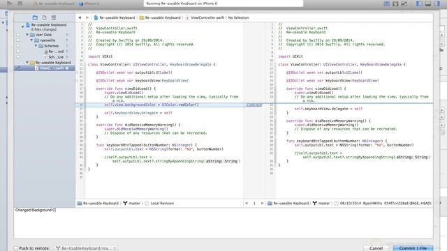This screenshot has width=447, height=251.
Task: Click the ViewController.swift file icon in jump bar
Action: click(187, 17)
